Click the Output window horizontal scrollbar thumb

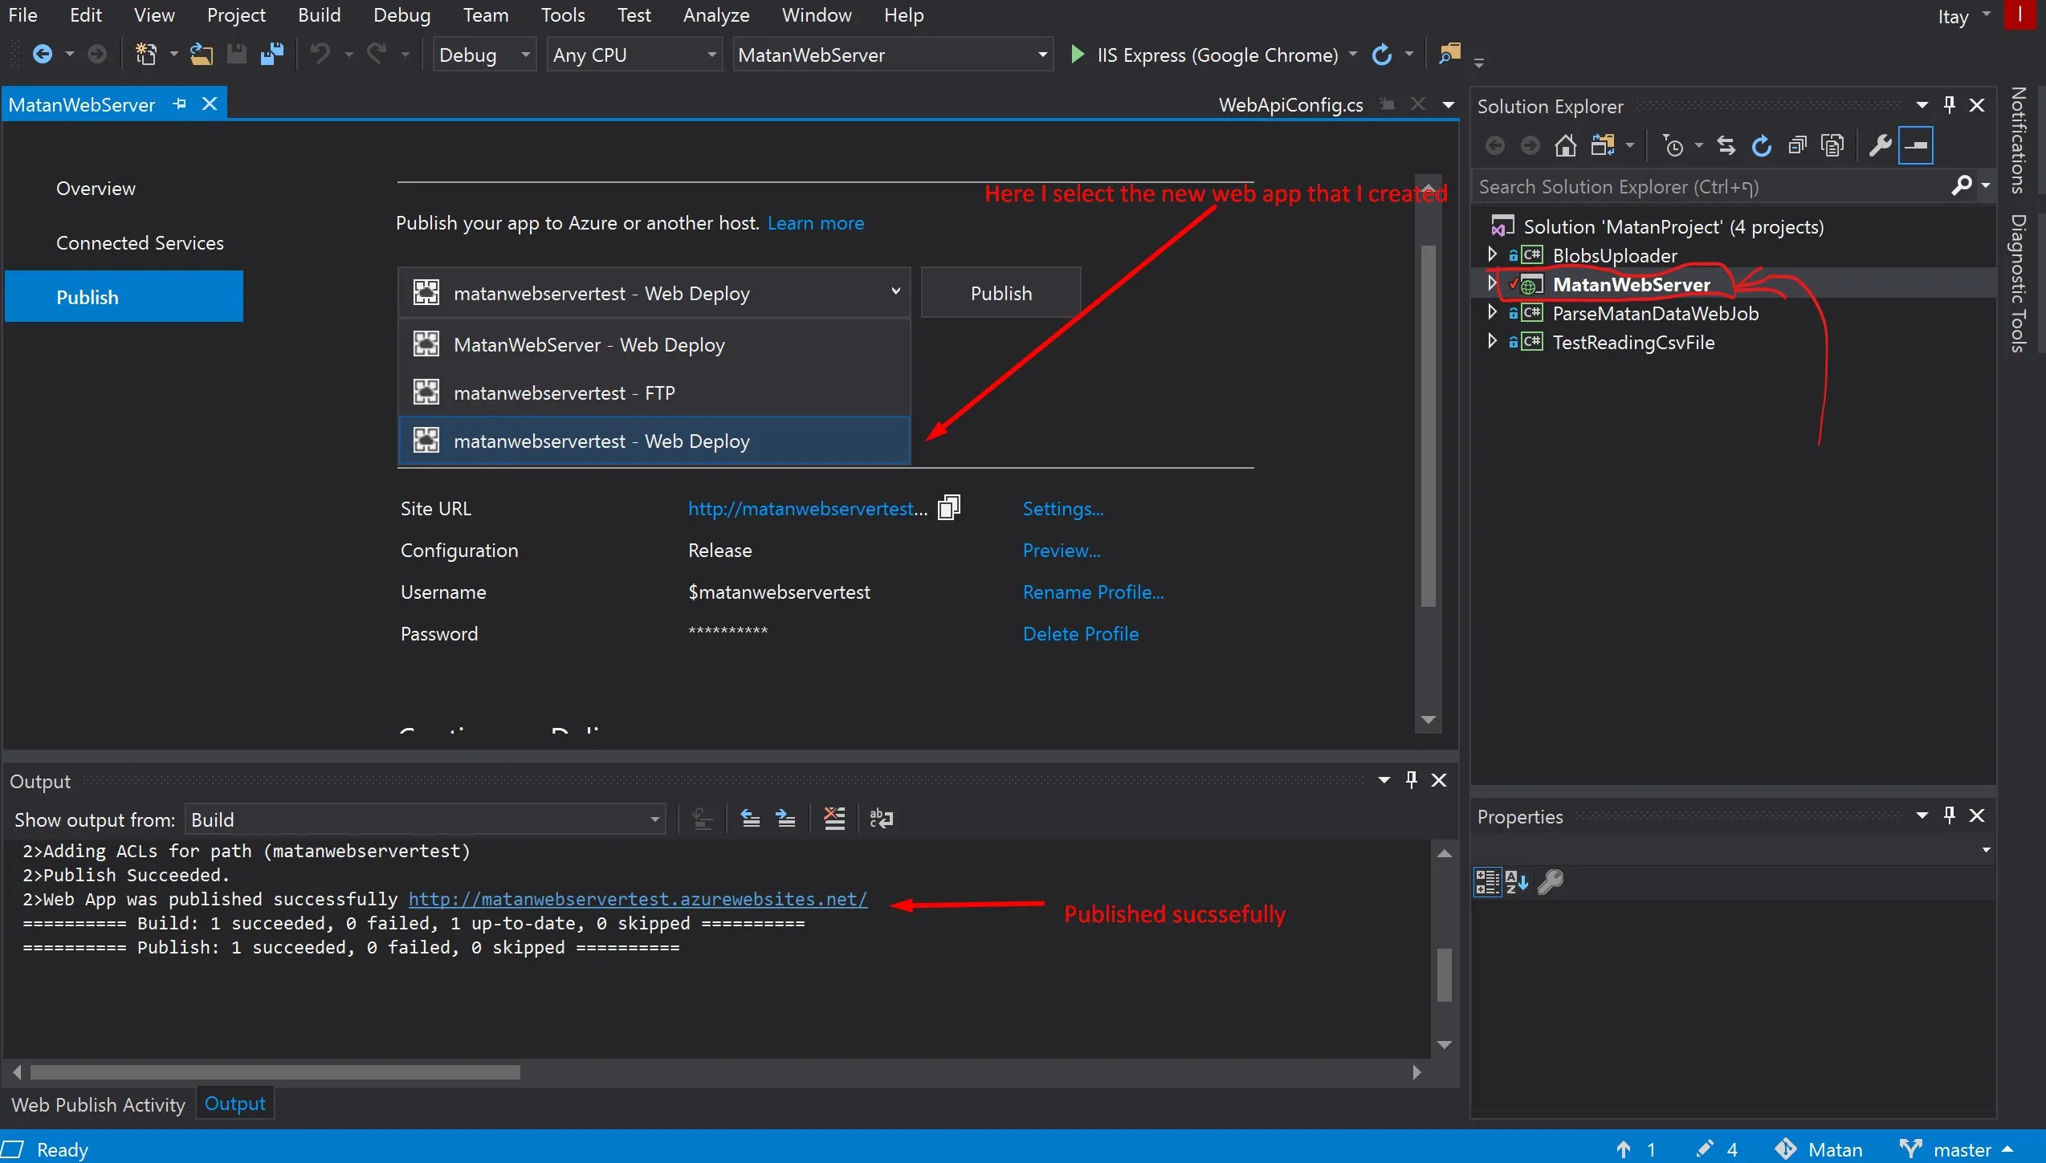tap(275, 1072)
